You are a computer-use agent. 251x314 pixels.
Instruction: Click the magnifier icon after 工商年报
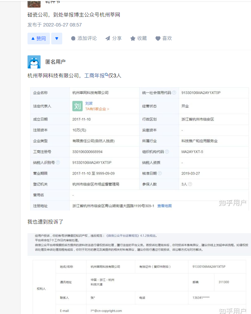point(106,75)
